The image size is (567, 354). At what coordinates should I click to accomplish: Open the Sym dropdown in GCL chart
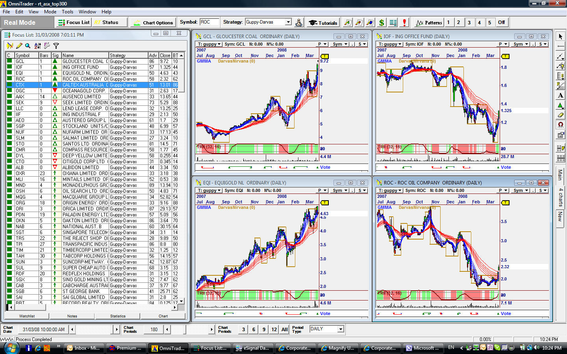[339, 44]
